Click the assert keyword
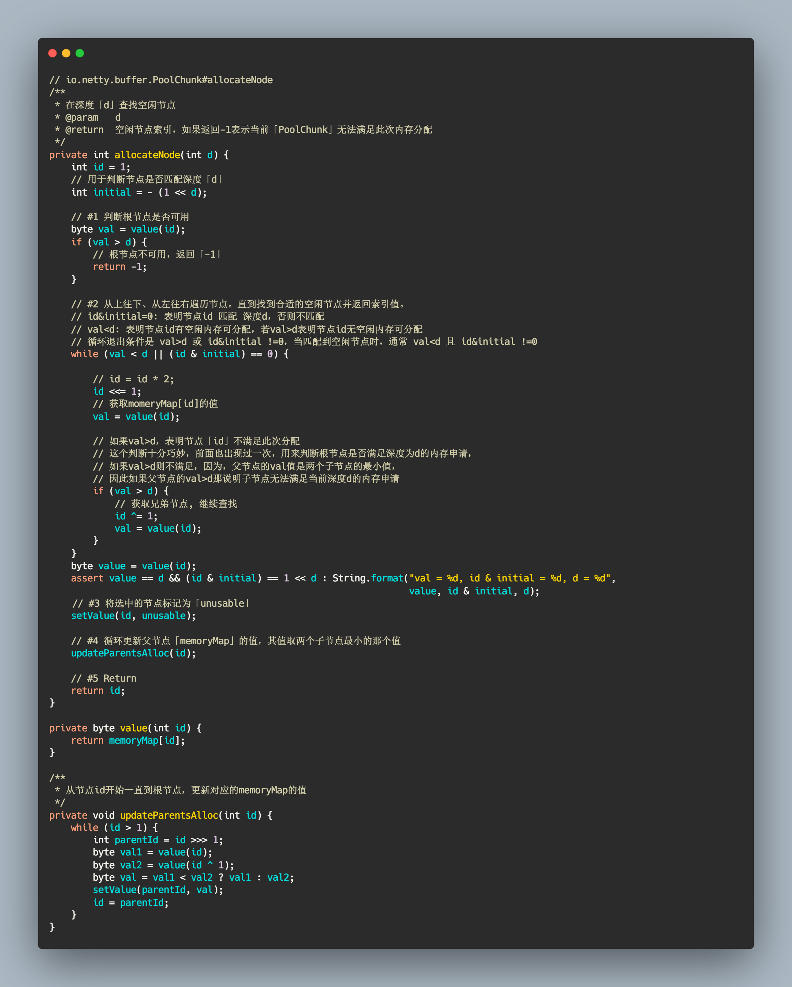This screenshot has width=792, height=987. 87,578
